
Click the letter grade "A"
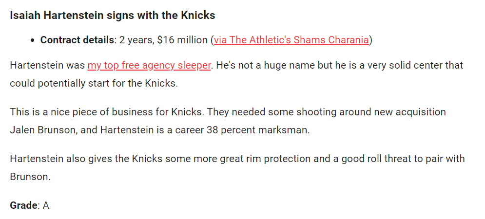tap(46, 205)
